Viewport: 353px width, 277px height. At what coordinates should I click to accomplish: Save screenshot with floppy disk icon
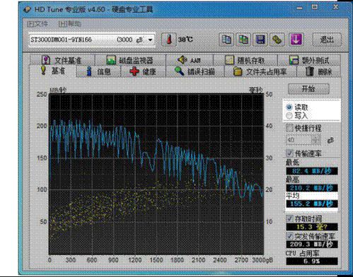pos(260,40)
